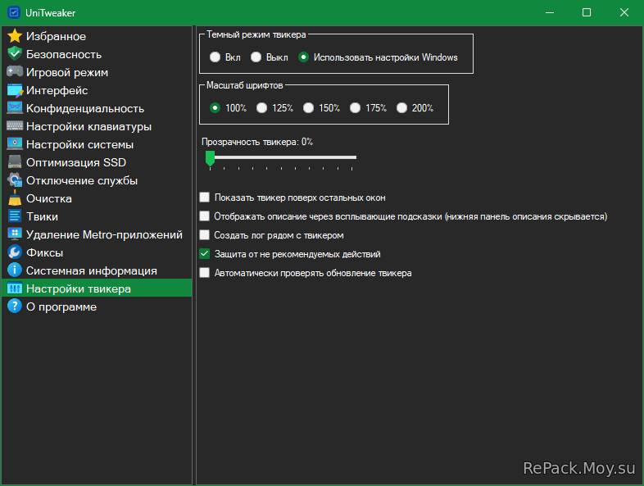Click the star icon next to Избранное
The height and width of the screenshot is (486, 644).
click(x=14, y=36)
